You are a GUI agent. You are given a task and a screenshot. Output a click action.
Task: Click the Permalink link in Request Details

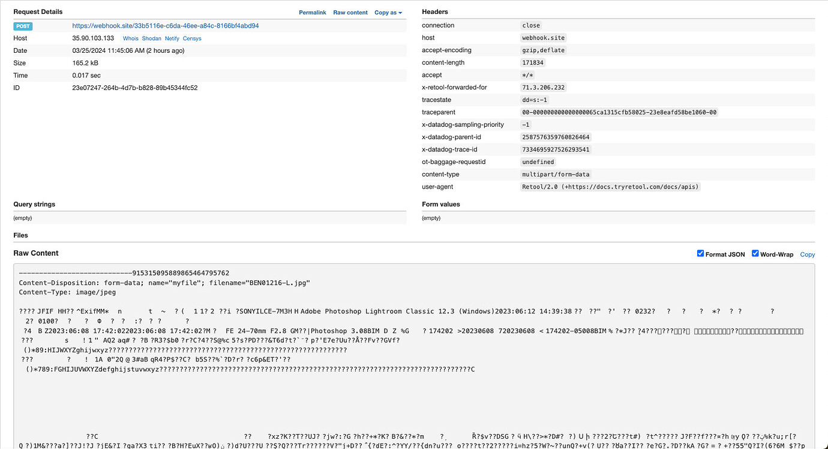(x=312, y=13)
